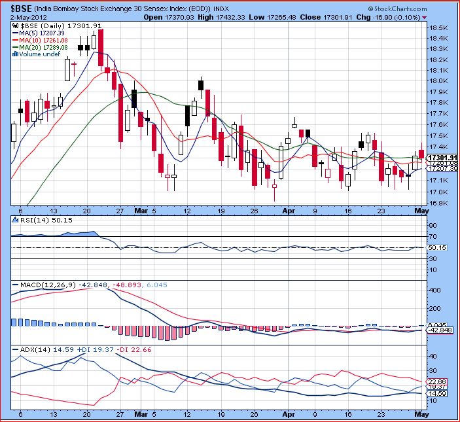This screenshot has height=422, width=460.
Task: Click the date label 2-May-2012
Action: (28, 17)
